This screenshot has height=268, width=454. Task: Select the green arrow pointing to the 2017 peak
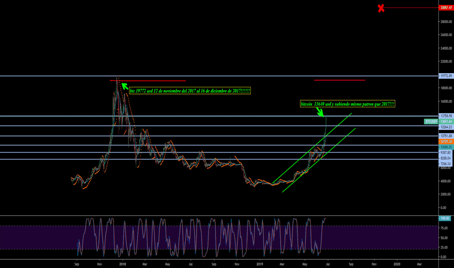125,86
